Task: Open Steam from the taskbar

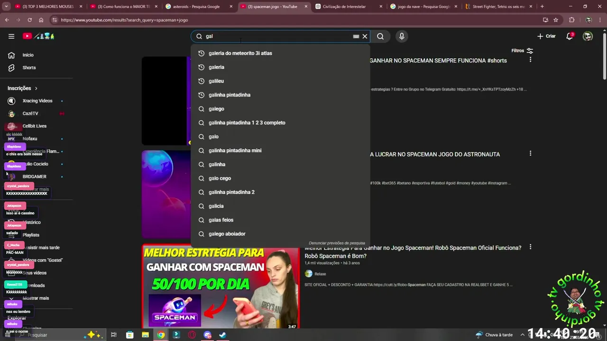Action: (x=223, y=335)
